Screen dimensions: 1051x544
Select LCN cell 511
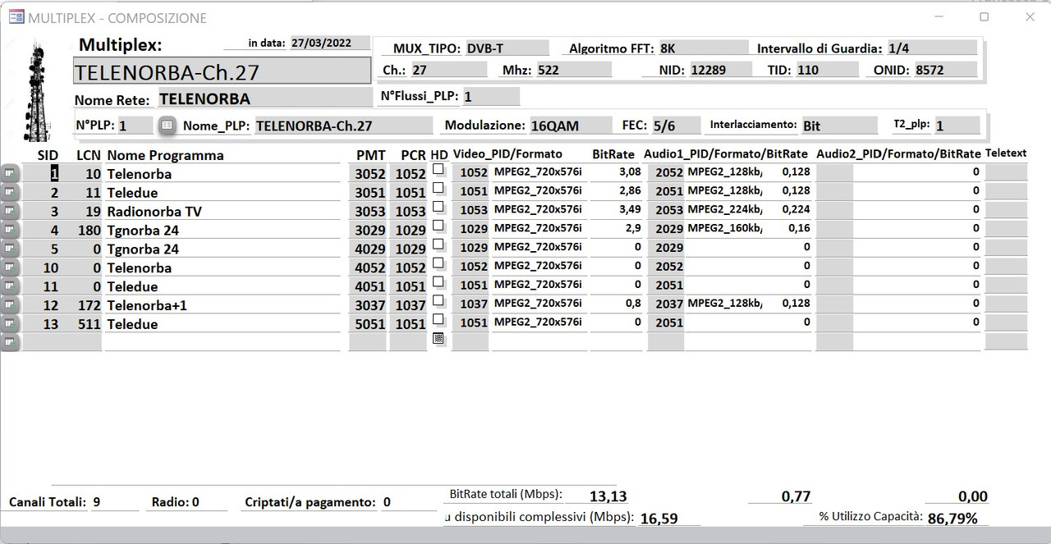(83, 324)
